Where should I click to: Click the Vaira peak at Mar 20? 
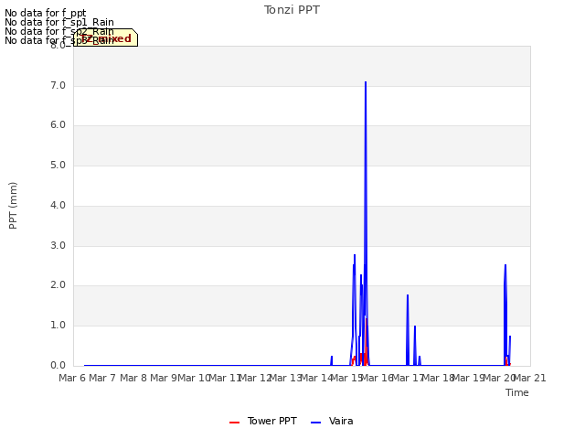505,266
